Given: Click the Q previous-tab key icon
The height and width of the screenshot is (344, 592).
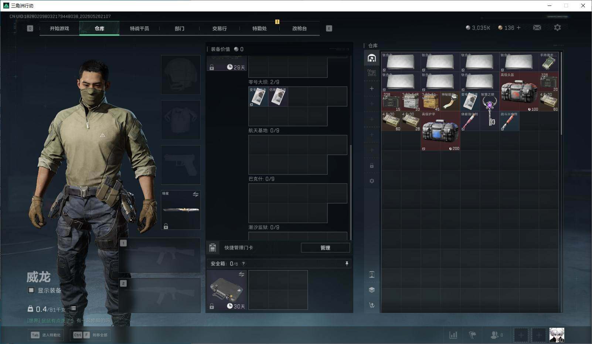Looking at the screenshot, I should pos(30,28).
